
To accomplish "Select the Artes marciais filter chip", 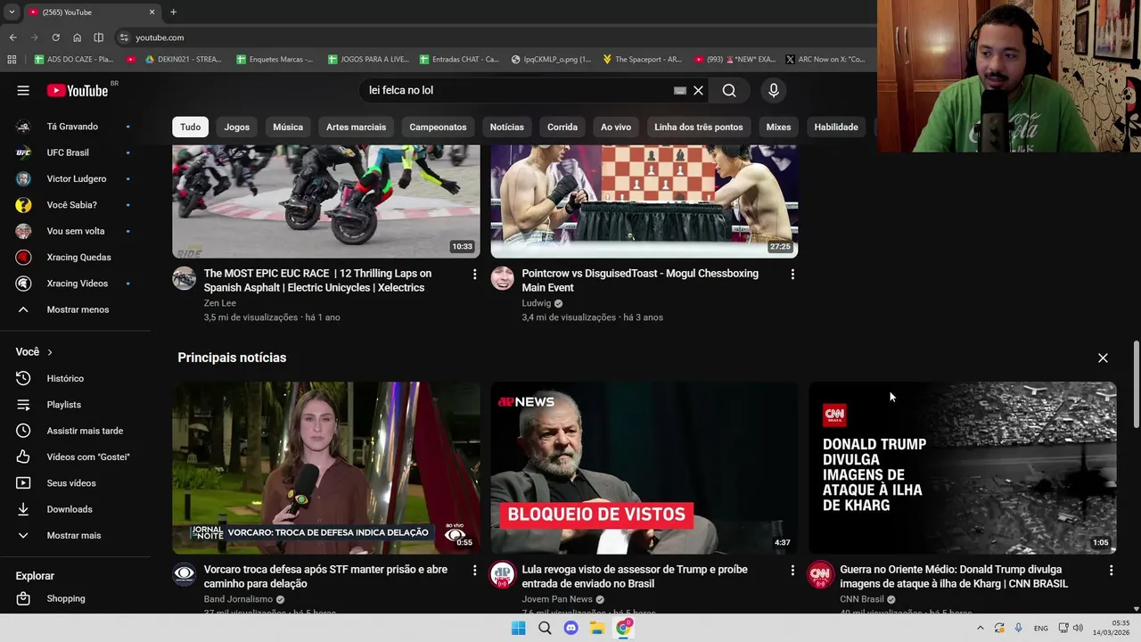I will (356, 127).
